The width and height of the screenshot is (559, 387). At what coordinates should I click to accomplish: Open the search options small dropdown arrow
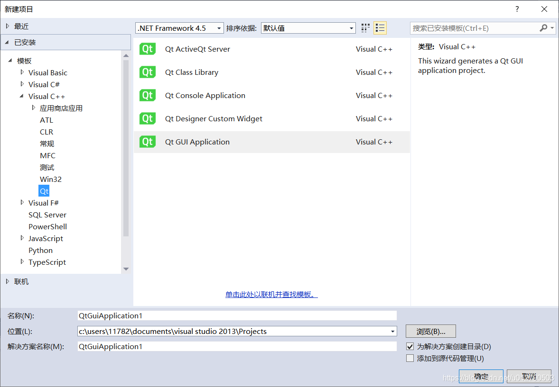point(552,28)
